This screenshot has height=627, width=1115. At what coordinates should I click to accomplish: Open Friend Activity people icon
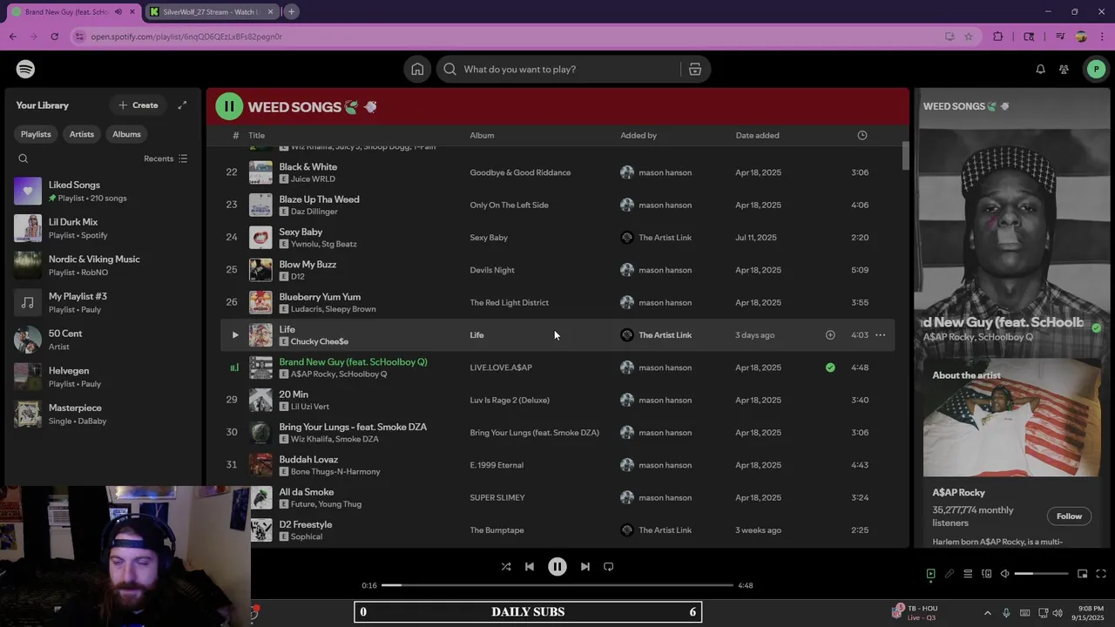click(1064, 69)
